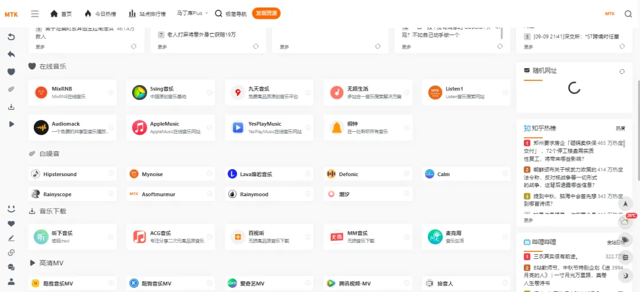Click the Defonic icon

coord(331,174)
